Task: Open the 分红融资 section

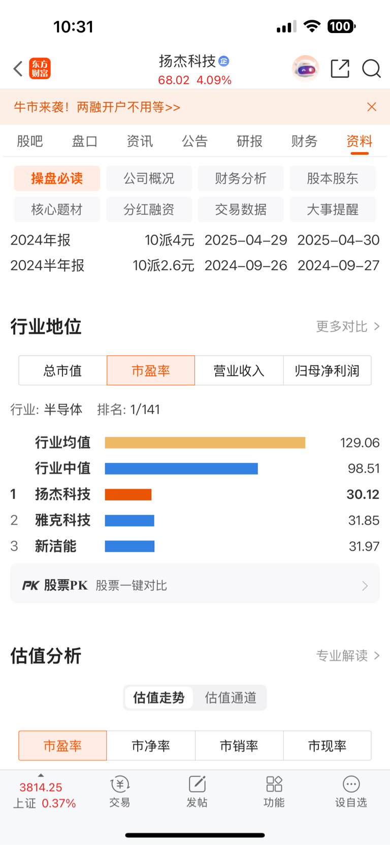Action: (x=149, y=210)
